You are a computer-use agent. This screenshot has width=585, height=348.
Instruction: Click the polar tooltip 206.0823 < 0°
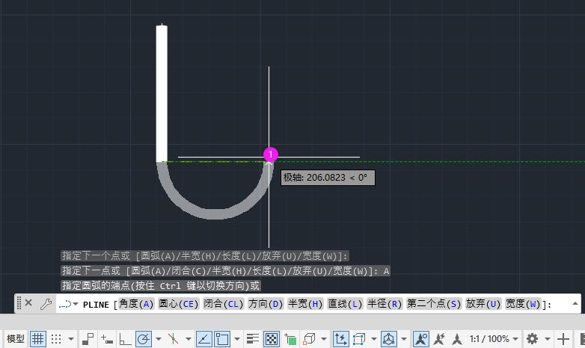tap(328, 178)
